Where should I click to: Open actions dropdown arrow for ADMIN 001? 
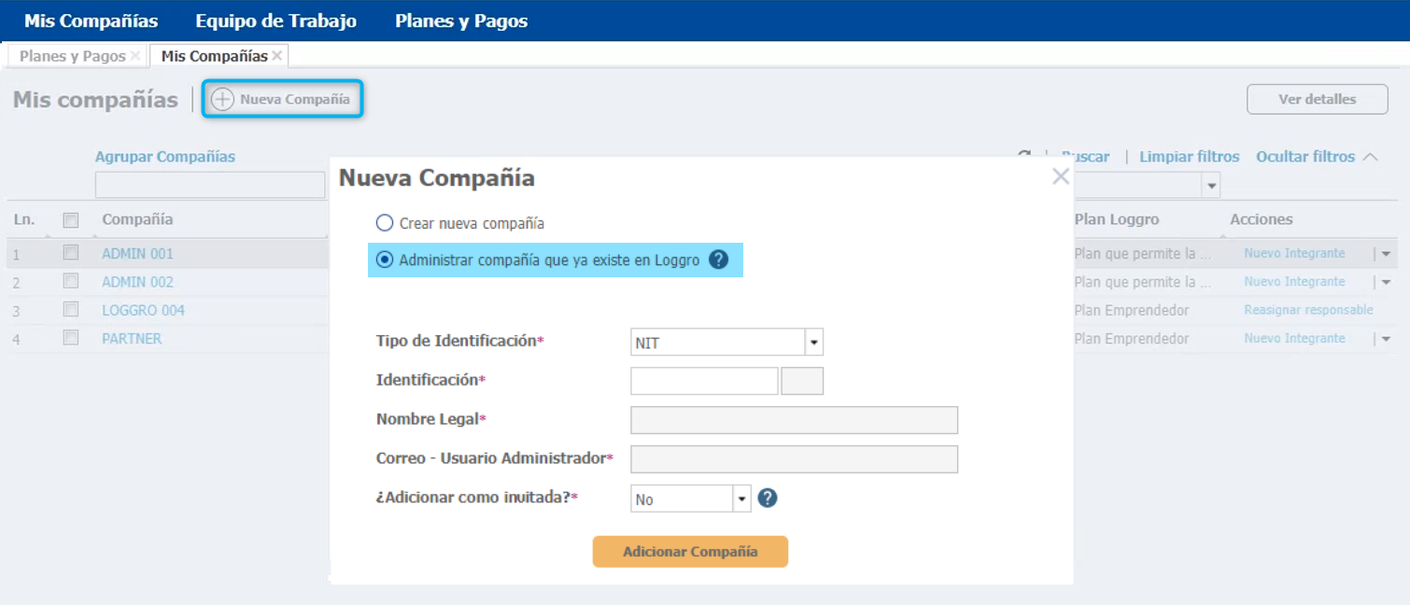click(1386, 254)
